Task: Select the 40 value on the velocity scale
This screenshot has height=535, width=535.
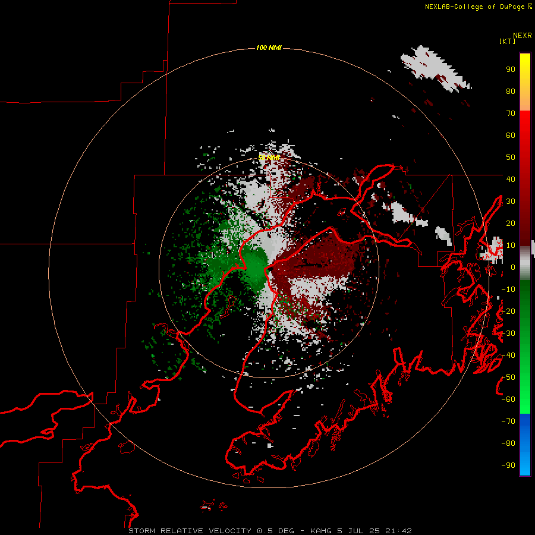Action: coord(511,180)
